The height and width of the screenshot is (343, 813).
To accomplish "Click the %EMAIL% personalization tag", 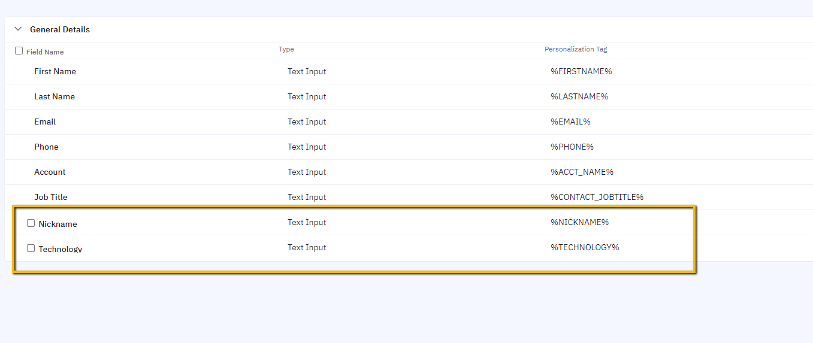I will (570, 122).
